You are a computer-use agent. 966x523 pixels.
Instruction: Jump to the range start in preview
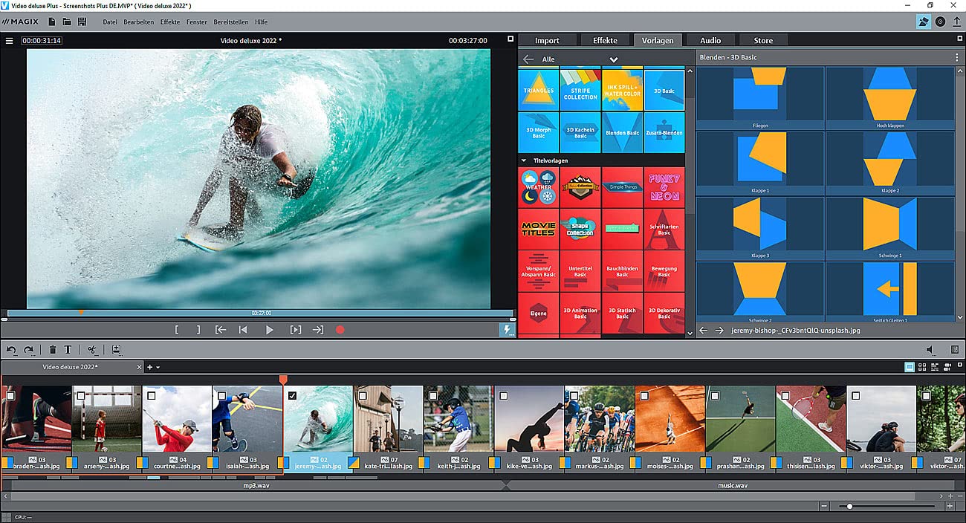(x=221, y=330)
